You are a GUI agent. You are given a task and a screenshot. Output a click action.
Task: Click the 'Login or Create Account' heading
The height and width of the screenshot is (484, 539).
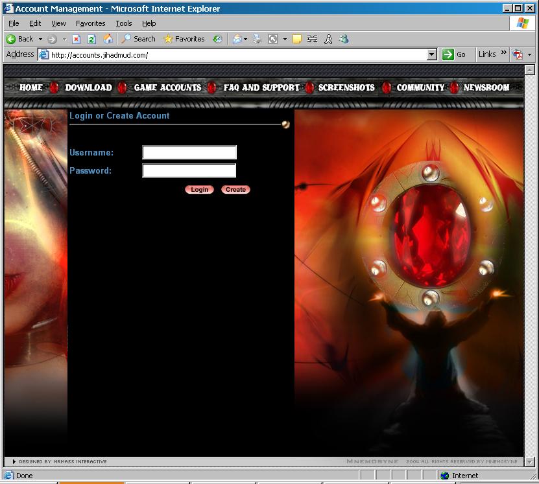tap(119, 116)
